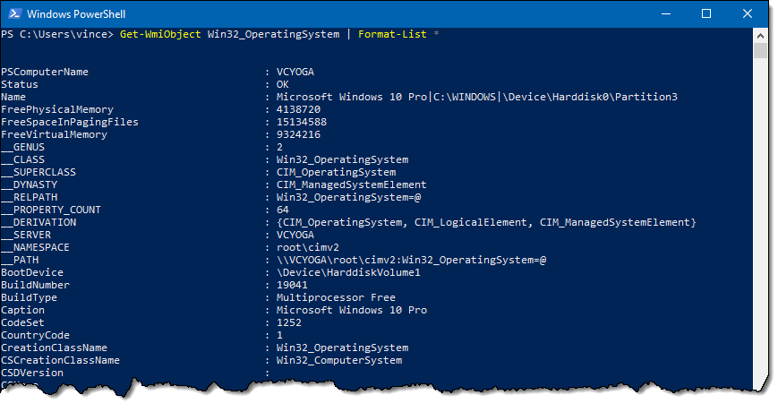
Task: Click the __PROPERTY_COUNT value 64
Action: pos(282,210)
